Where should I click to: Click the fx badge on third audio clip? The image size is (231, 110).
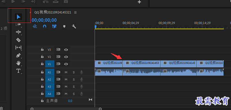pos(165,71)
